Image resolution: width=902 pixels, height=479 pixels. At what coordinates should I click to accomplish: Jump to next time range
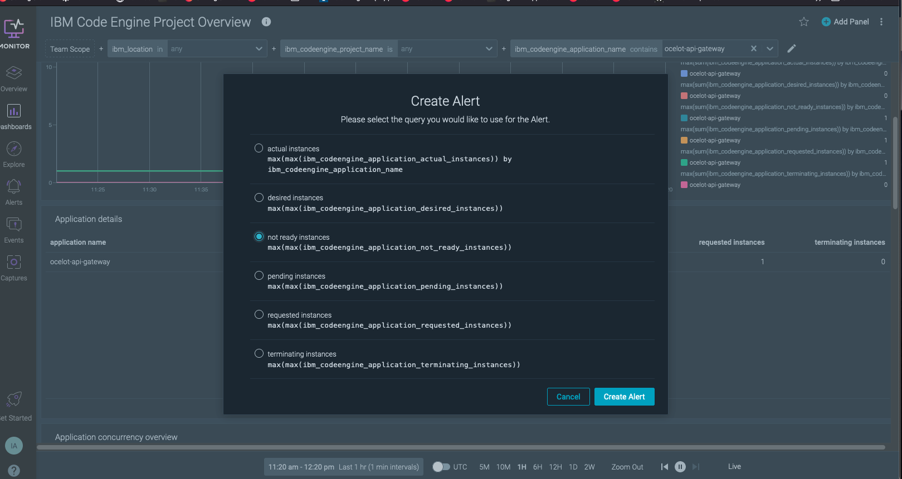(696, 467)
